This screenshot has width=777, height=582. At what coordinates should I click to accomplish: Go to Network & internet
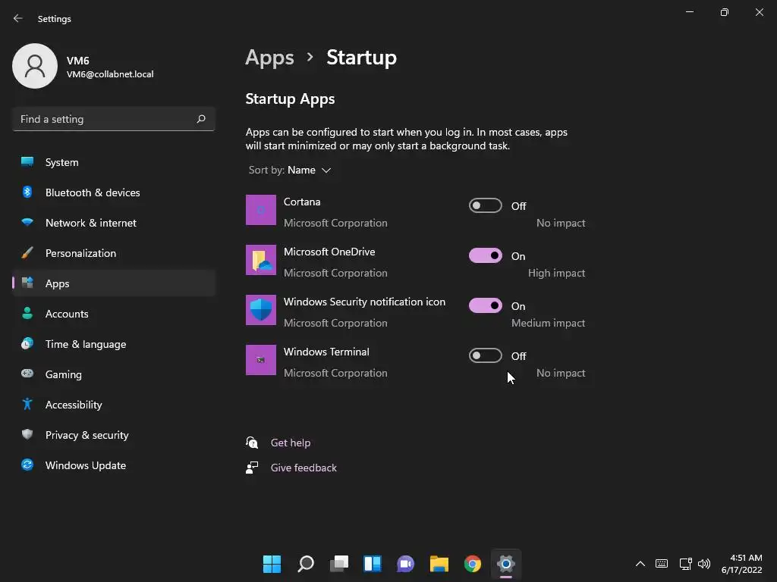[x=114, y=223]
